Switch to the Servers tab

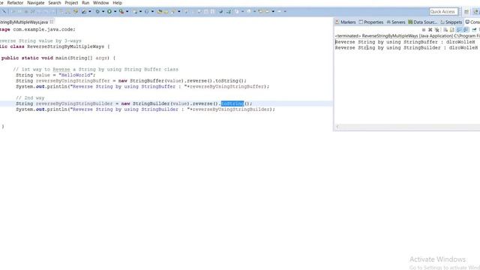(396, 22)
